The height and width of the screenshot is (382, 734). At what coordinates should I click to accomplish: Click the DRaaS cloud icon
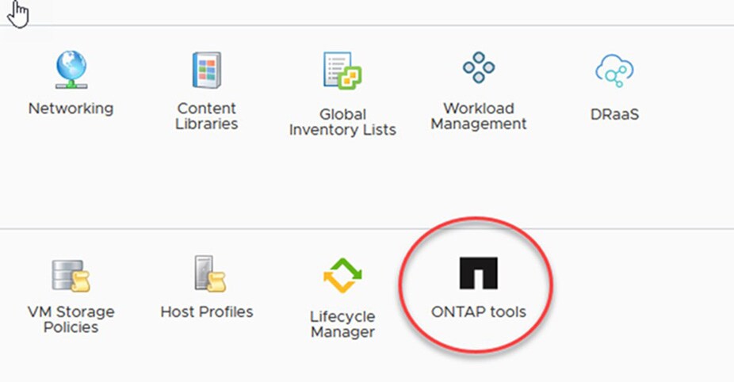point(614,72)
